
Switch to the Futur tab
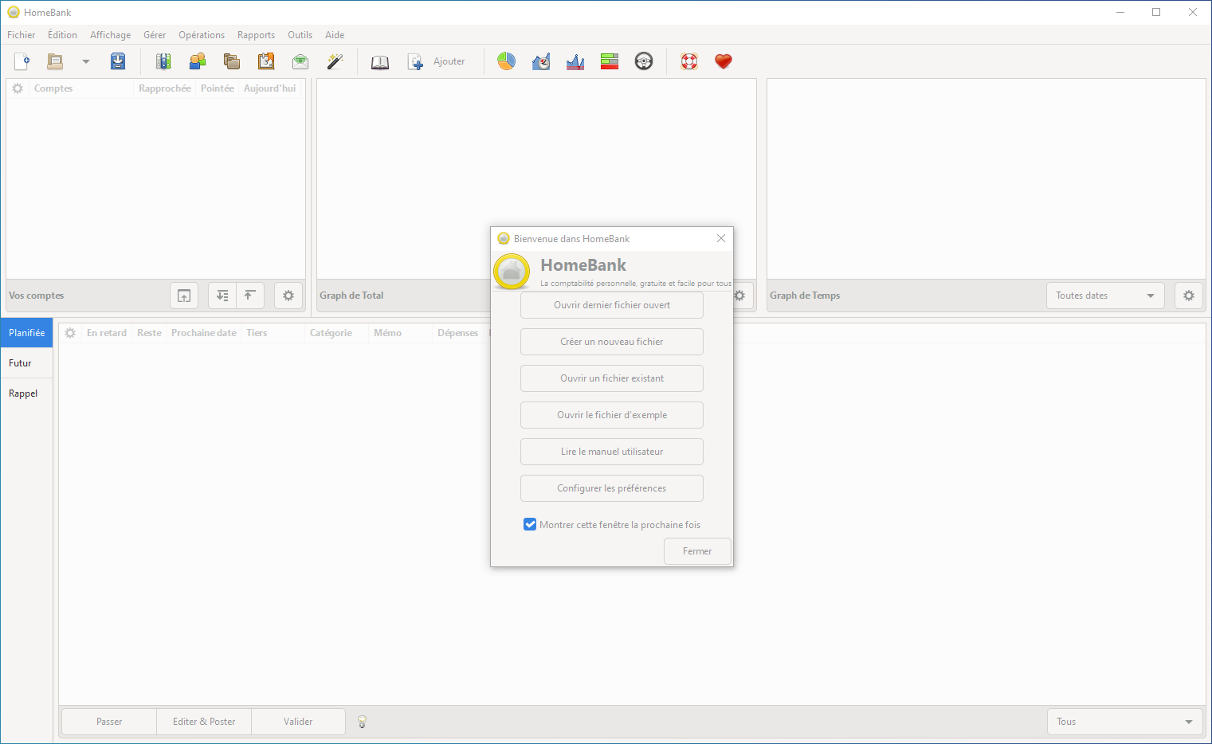coord(21,363)
